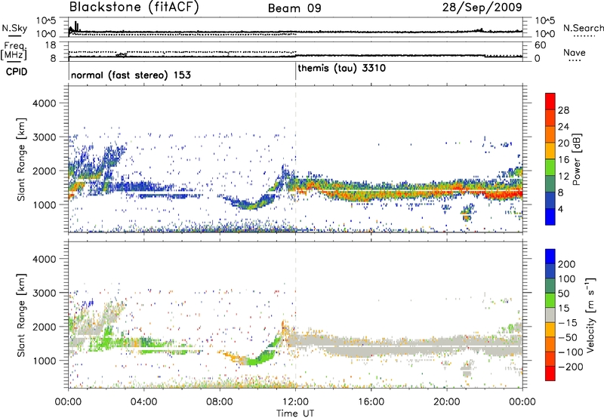Viewport: 604px width, 418px height.
Task: Click the '20:00' time tick label
Action: tap(447, 402)
